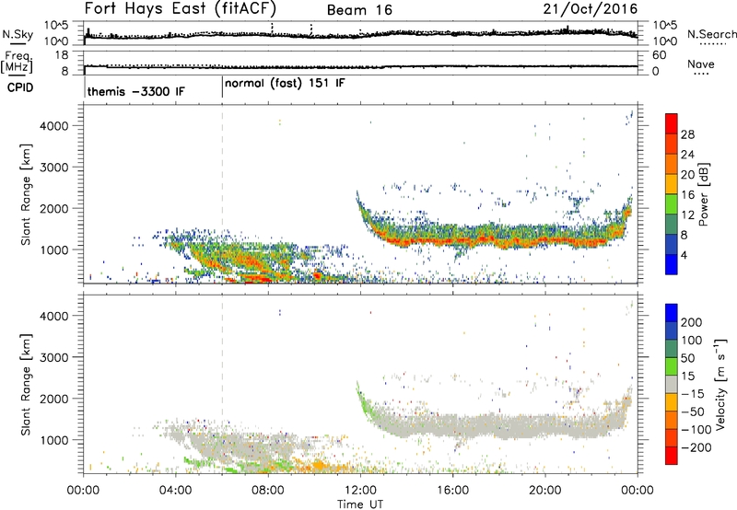737x510 pixels.
Task: Click the "Time UT" axis title
Action: coord(360,504)
